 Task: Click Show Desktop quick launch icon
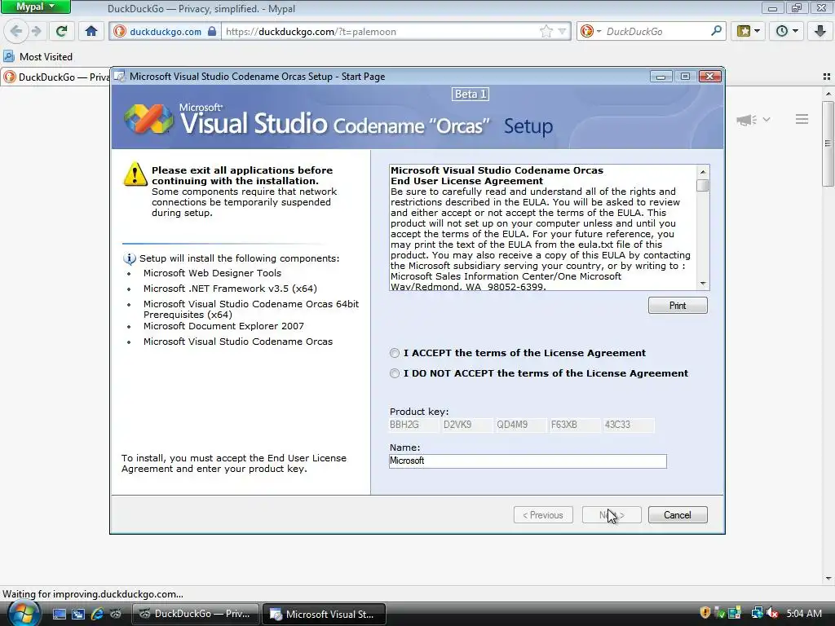[x=60, y=615]
